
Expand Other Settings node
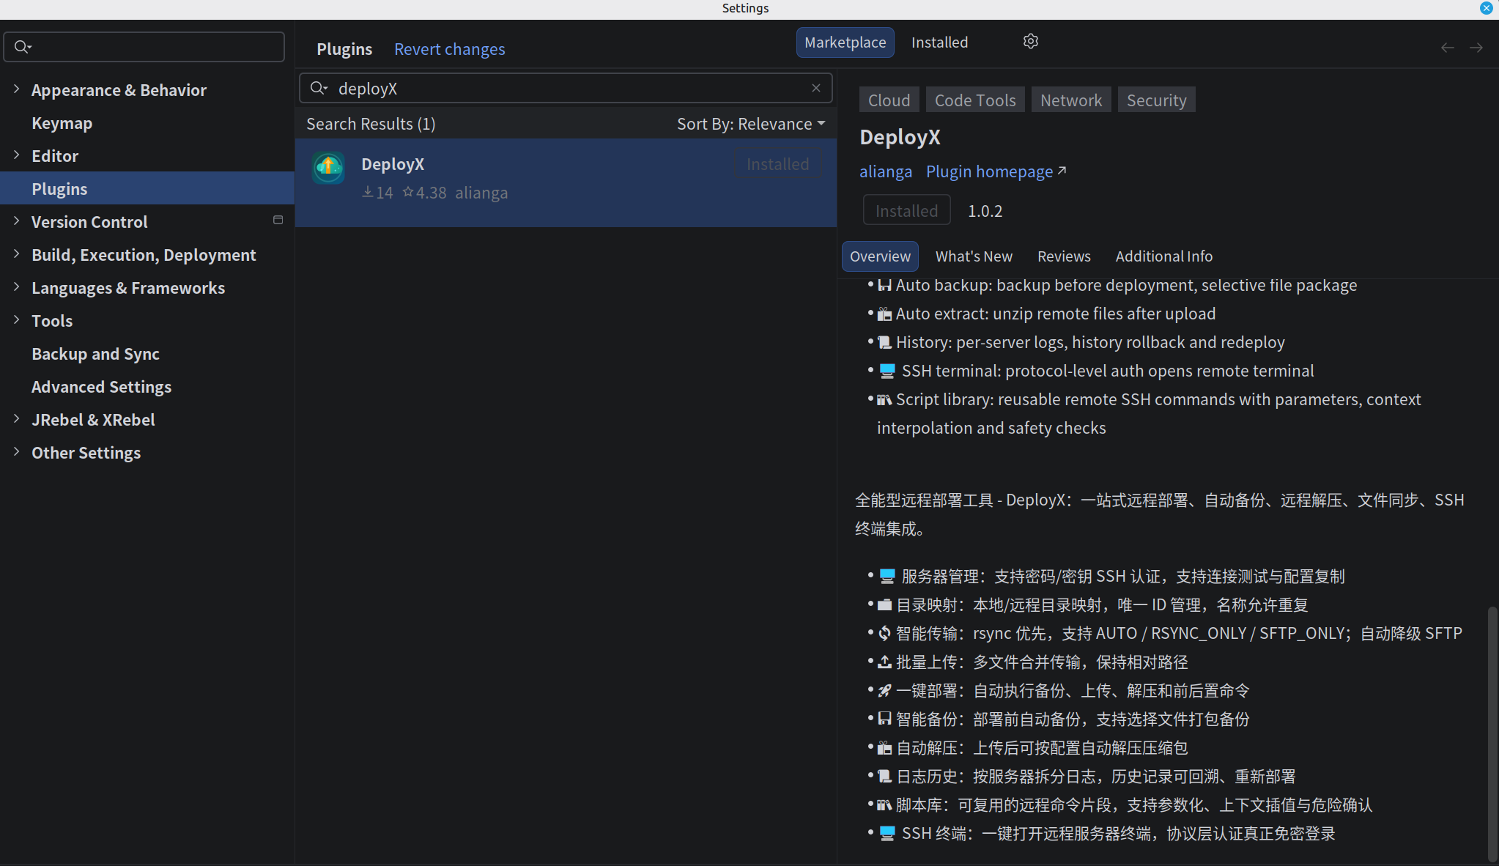(16, 452)
